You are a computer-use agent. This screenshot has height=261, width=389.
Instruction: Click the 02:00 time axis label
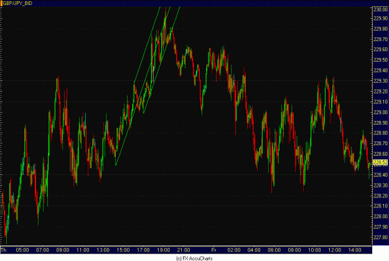tap(234, 250)
